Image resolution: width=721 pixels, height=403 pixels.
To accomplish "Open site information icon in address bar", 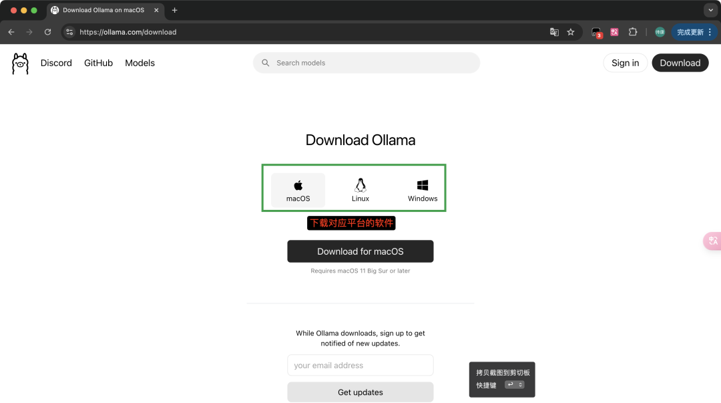I will [69, 32].
